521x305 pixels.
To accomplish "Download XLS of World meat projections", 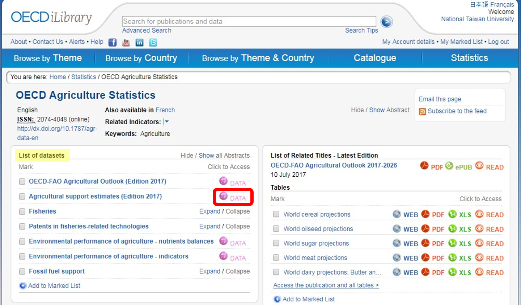I will [x=460, y=258].
